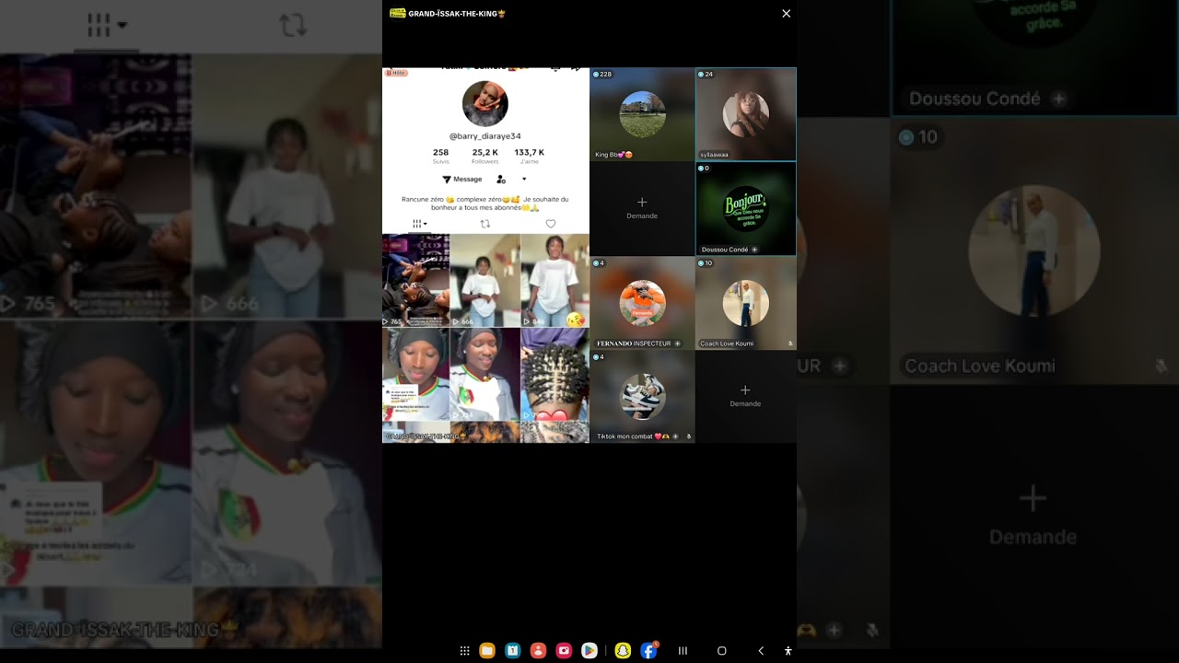This screenshot has height=663, width=1179.
Task: Launch Google Play Store from taskbar
Action: (589, 651)
